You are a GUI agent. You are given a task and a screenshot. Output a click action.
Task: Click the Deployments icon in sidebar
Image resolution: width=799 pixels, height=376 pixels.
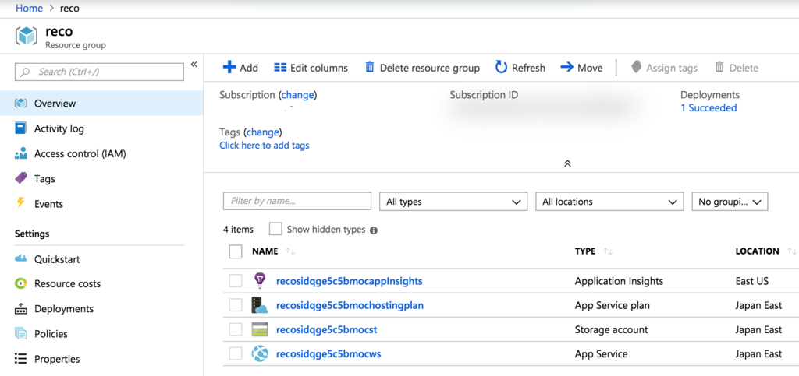(x=20, y=308)
